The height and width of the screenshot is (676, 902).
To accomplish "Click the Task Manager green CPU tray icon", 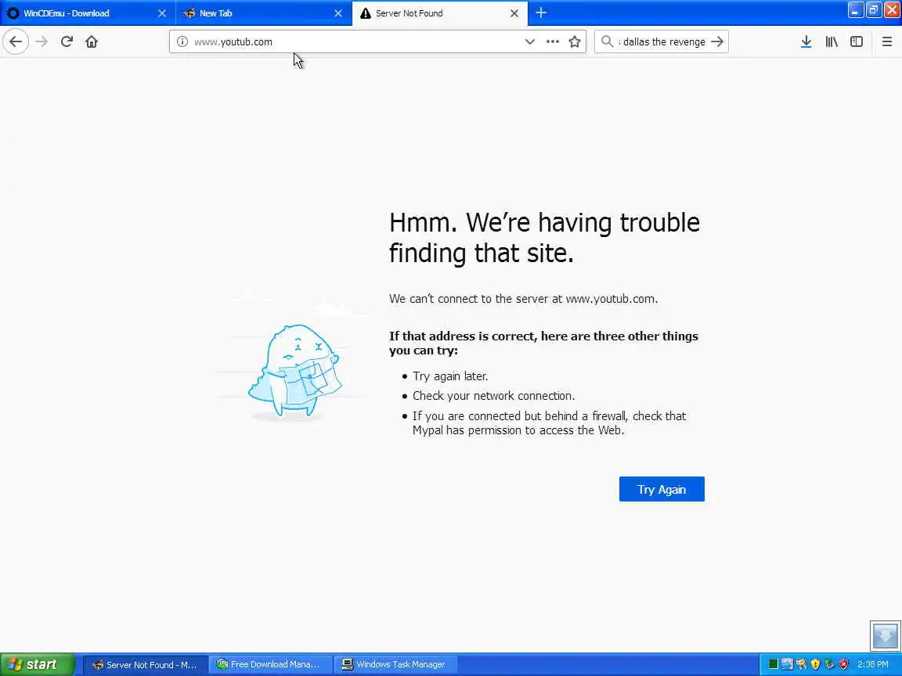I will pyautogui.click(x=773, y=664).
